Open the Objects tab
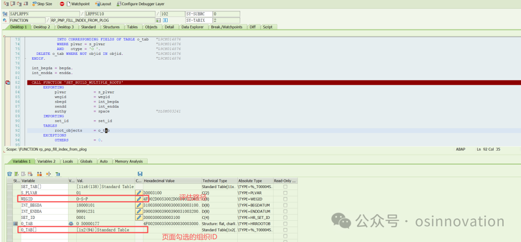This screenshot has width=521, height=242. click(151, 27)
